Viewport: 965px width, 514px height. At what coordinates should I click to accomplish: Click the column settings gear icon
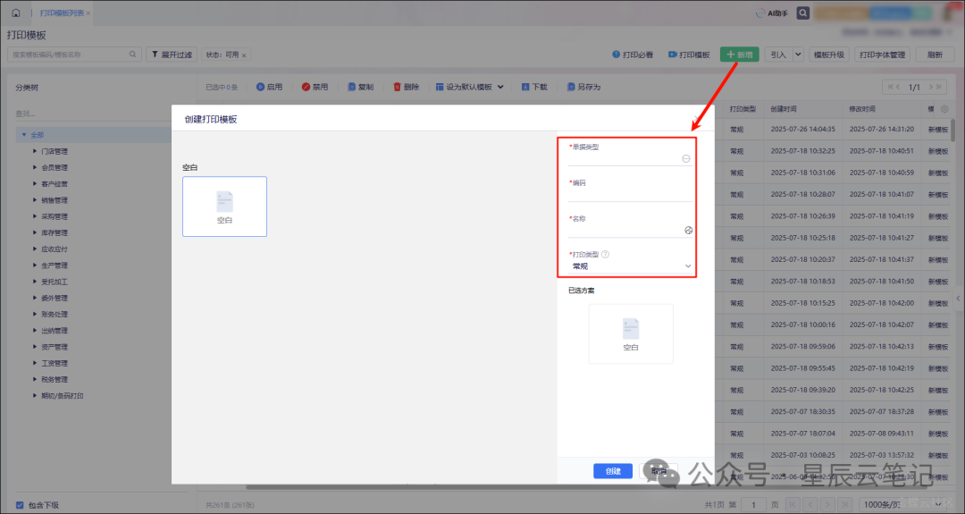(x=945, y=108)
